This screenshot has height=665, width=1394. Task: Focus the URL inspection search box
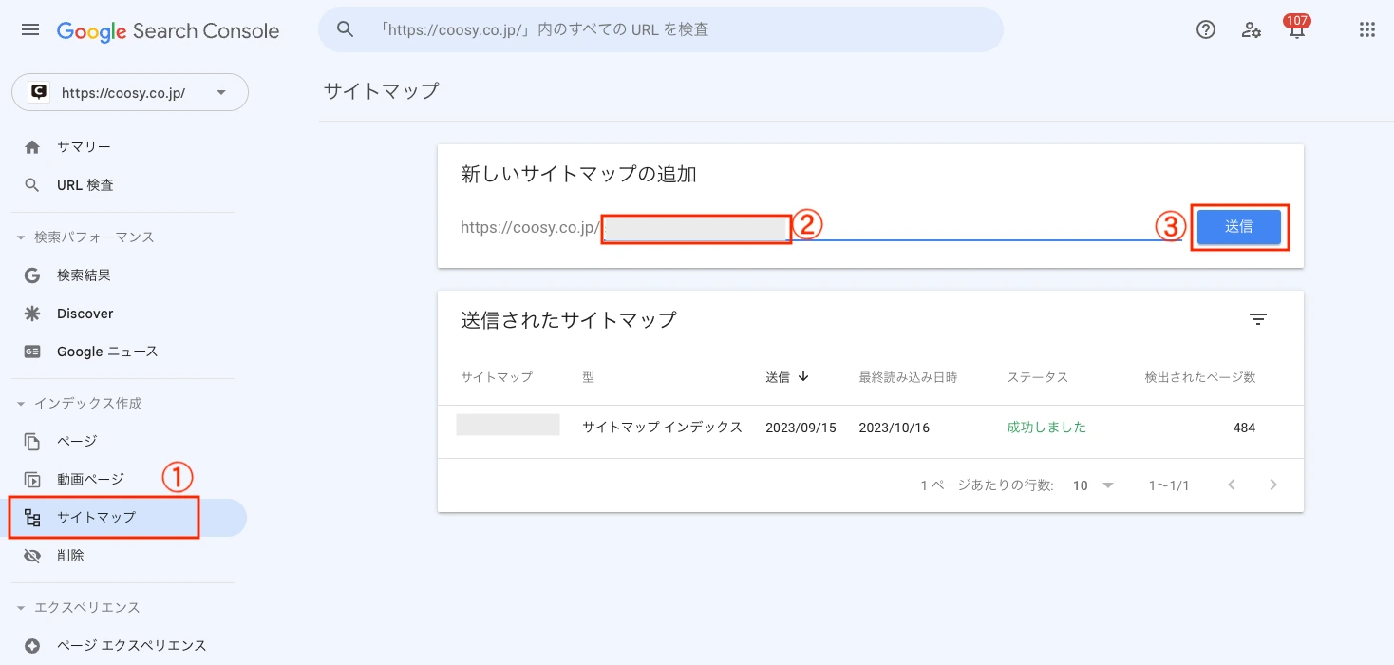pyautogui.click(x=661, y=29)
